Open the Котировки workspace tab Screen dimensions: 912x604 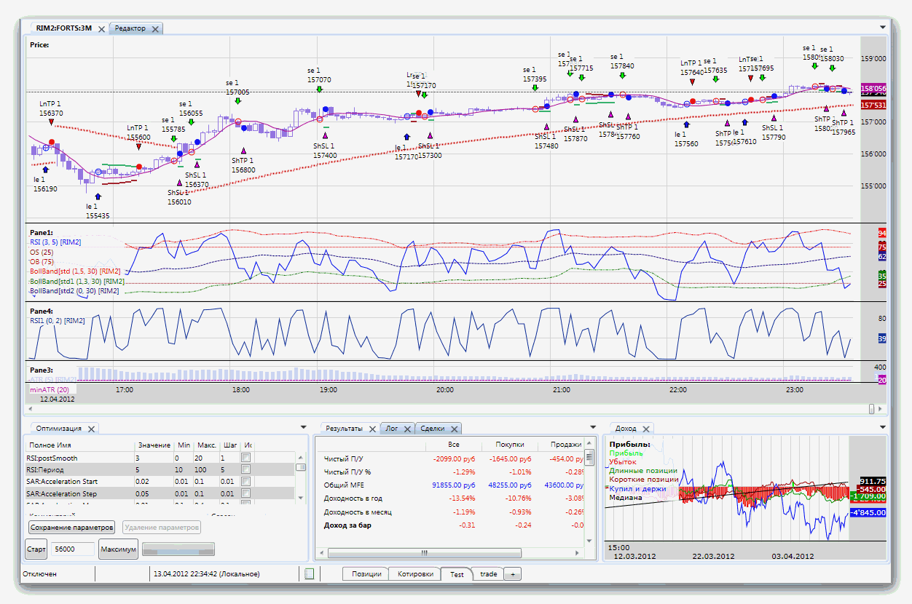point(414,574)
